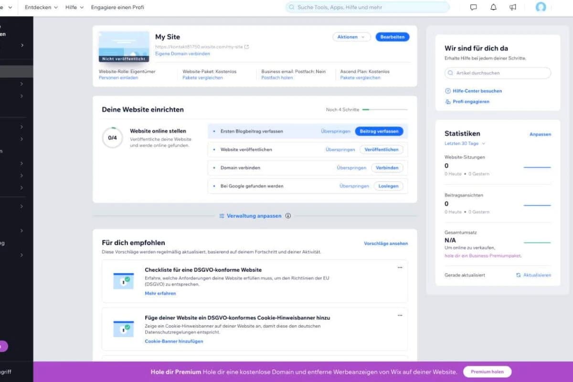This screenshot has height=382, width=573.
Task: Open the Aktionen dropdown
Action: click(x=351, y=37)
